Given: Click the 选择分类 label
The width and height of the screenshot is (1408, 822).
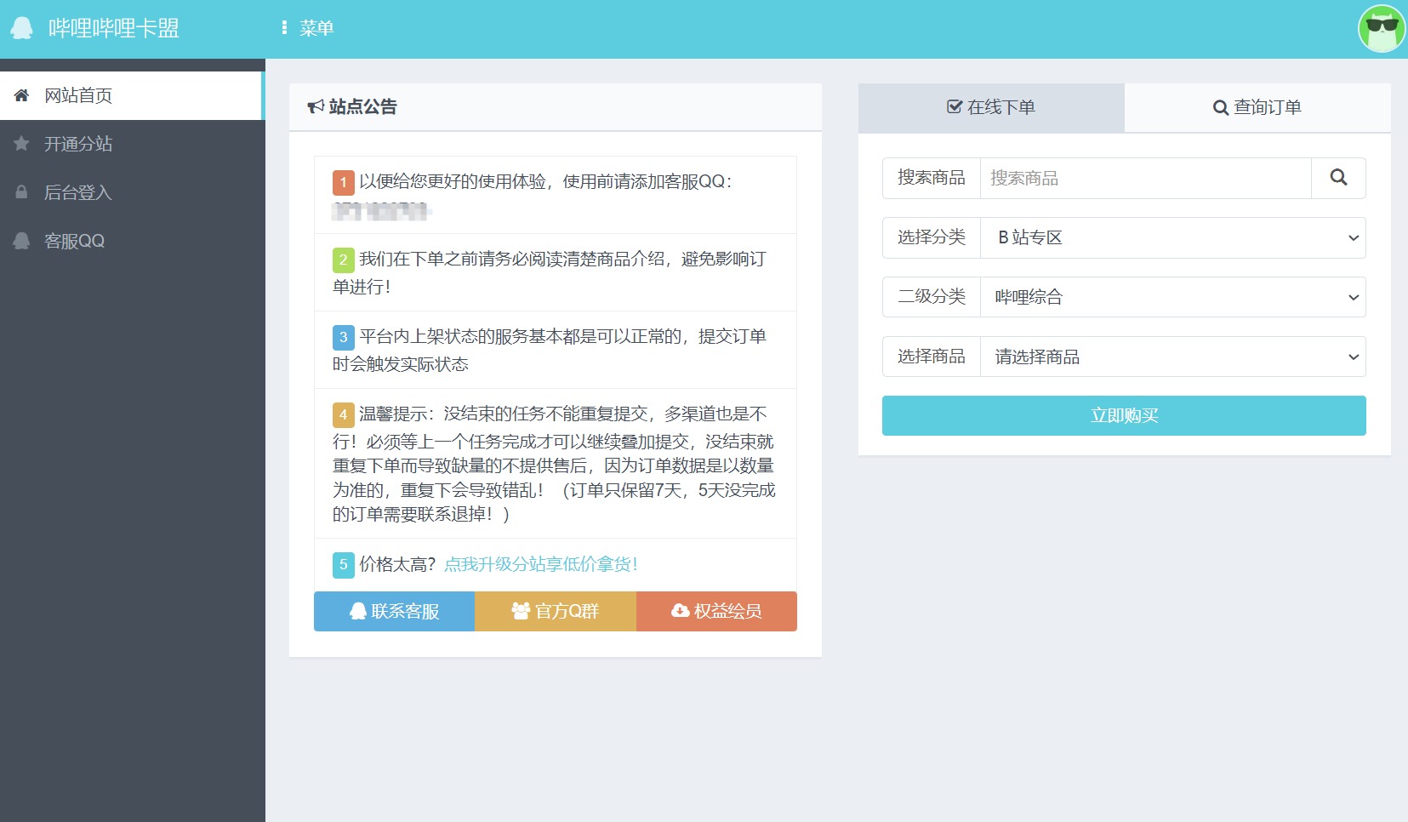Looking at the screenshot, I should [932, 237].
